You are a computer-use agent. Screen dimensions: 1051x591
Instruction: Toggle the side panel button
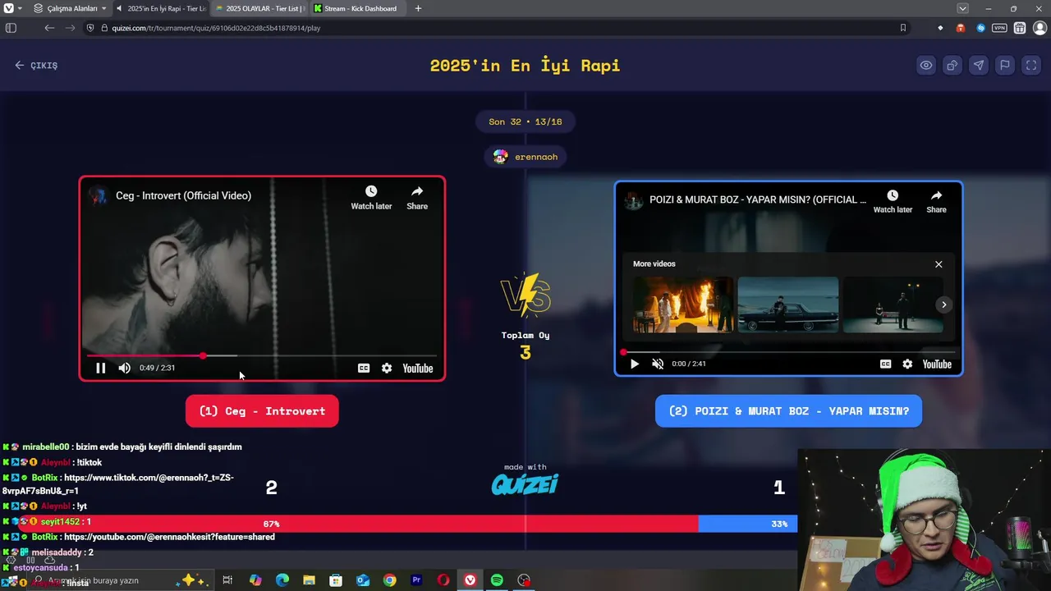coord(11,28)
